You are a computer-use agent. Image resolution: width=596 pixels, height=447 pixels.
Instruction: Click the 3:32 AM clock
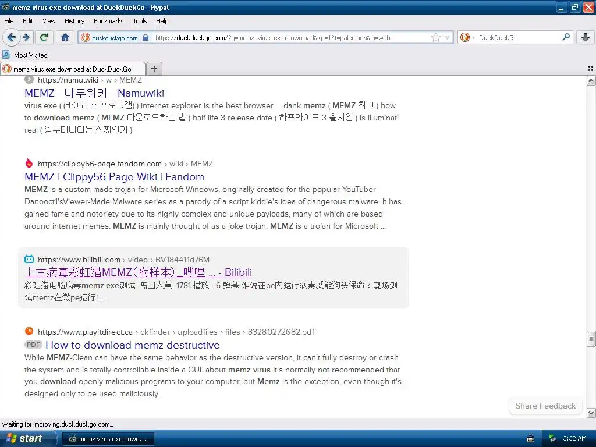point(574,439)
